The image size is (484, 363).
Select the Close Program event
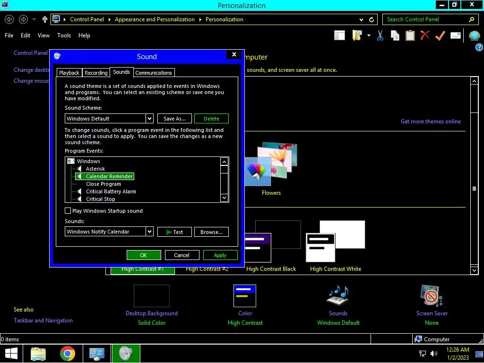104,184
